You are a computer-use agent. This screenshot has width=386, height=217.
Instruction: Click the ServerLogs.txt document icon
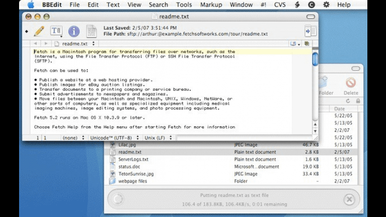tap(113, 159)
